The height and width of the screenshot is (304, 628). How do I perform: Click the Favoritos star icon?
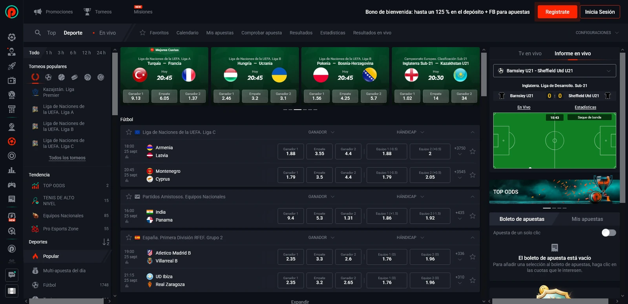tap(142, 33)
